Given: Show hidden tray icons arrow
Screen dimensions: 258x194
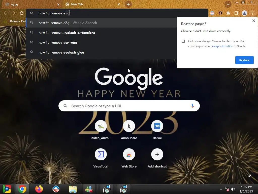Looking at the screenshot, I should 221,189.
